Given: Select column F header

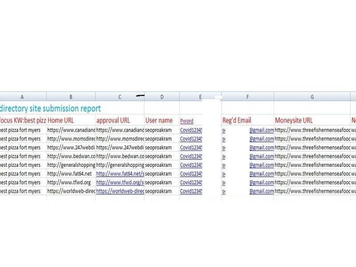Looking at the screenshot, I should click(x=248, y=97).
